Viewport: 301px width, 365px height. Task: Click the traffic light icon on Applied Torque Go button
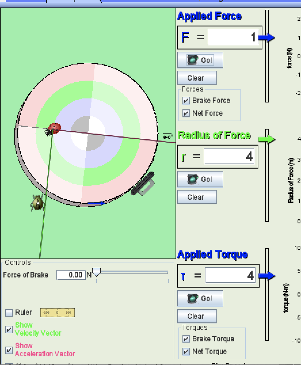point(192,298)
